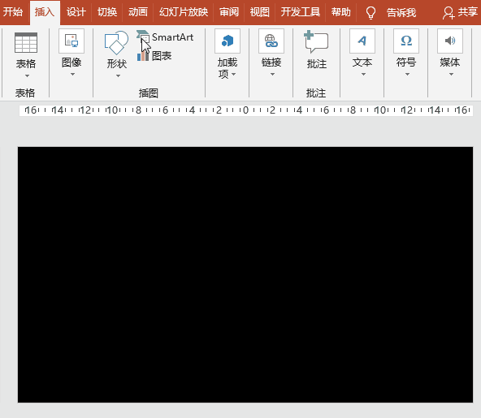The width and height of the screenshot is (481, 418).
Task: Click the 形状 shapes icon
Action: point(116,43)
